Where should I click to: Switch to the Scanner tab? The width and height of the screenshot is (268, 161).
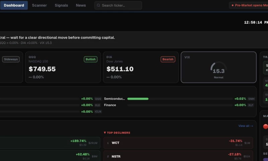pos(39,5)
